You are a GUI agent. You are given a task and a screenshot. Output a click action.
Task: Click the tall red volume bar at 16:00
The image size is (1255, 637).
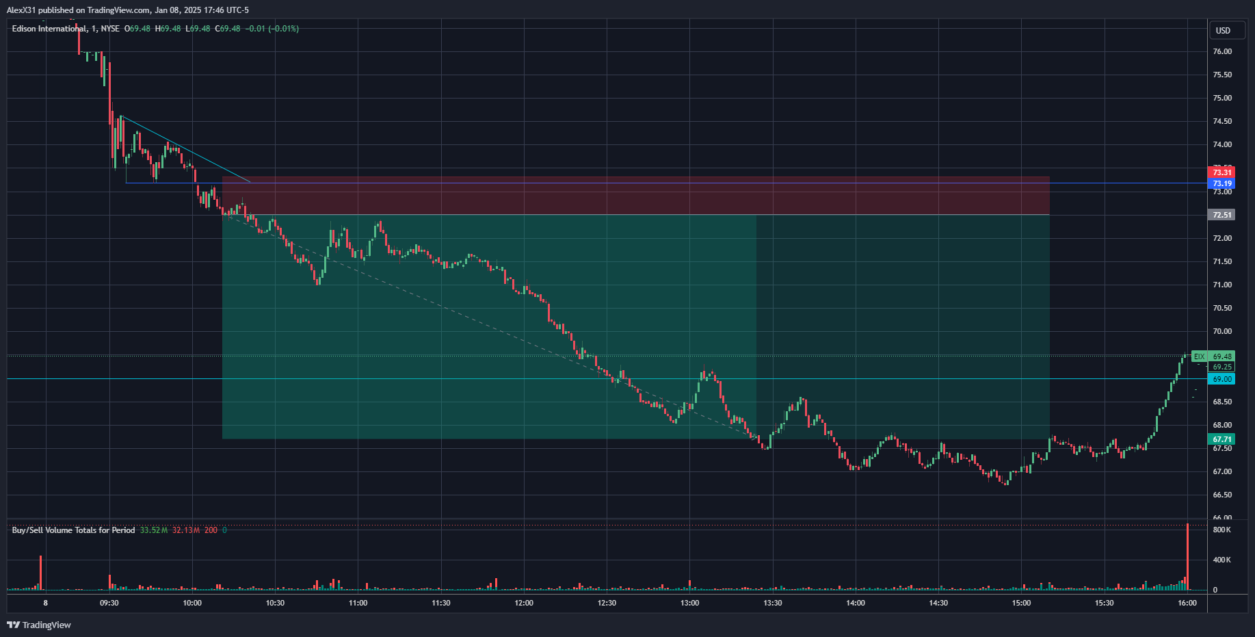(x=1188, y=556)
